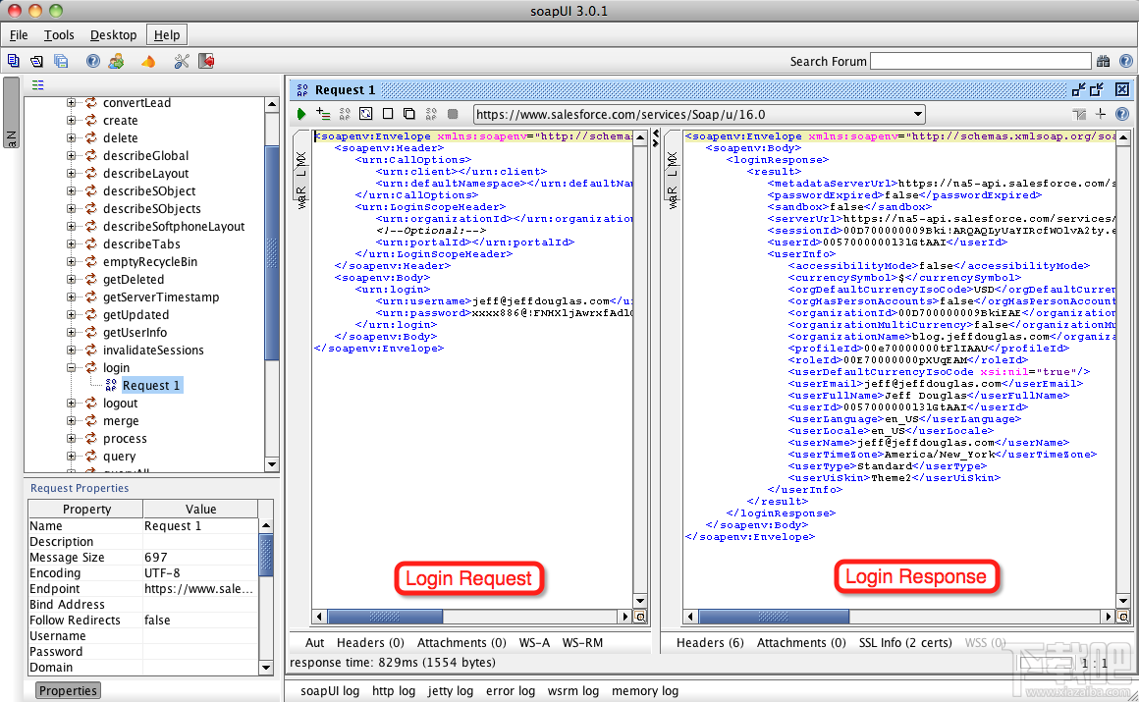The width and height of the screenshot is (1139, 702).
Task: Click the request pane horizontal scrollbar thumb
Action: 385,617
